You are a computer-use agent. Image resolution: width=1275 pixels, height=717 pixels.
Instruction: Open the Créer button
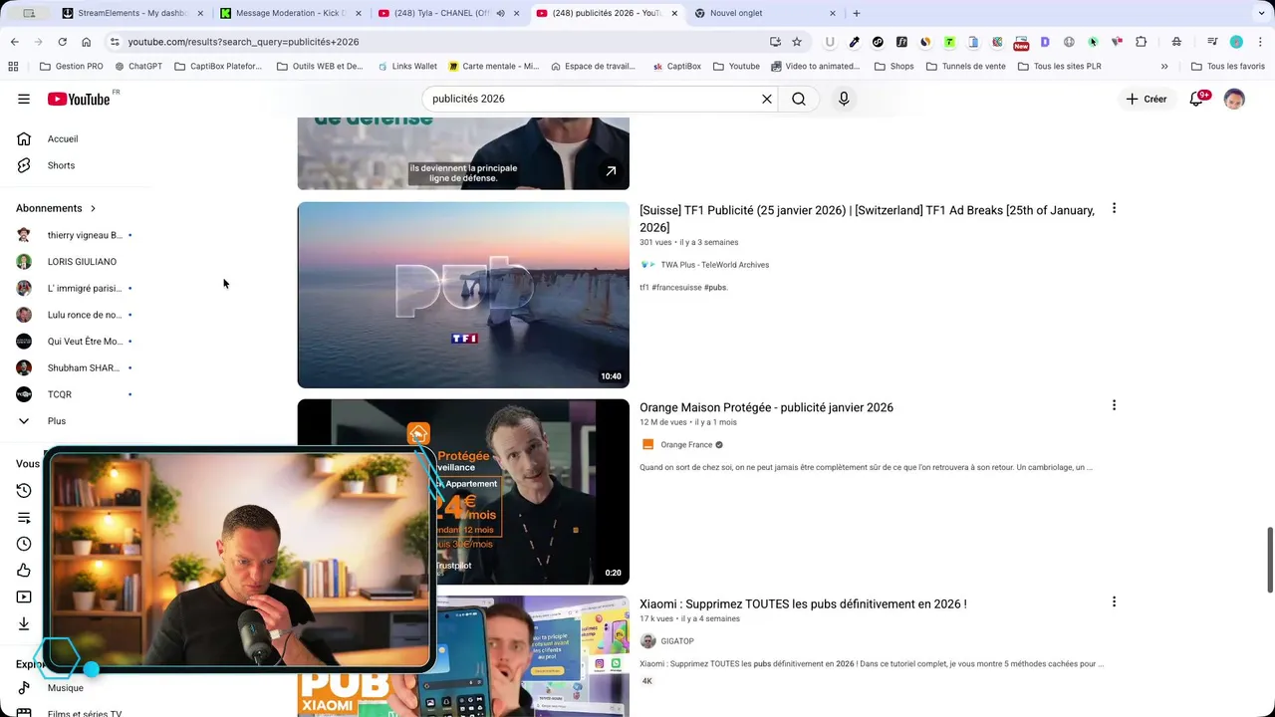pyautogui.click(x=1147, y=99)
